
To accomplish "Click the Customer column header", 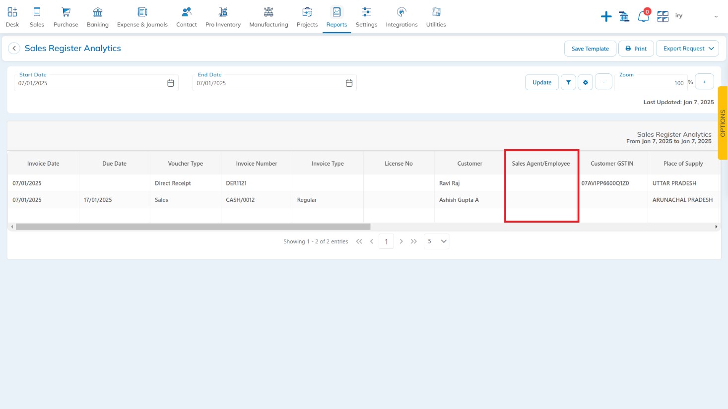I will [470, 164].
